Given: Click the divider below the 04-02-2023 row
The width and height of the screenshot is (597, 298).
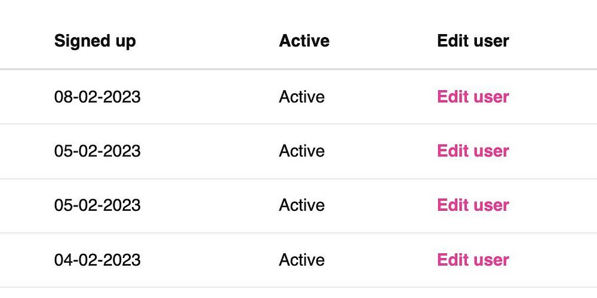Looking at the screenshot, I should [x=298, y=287].
